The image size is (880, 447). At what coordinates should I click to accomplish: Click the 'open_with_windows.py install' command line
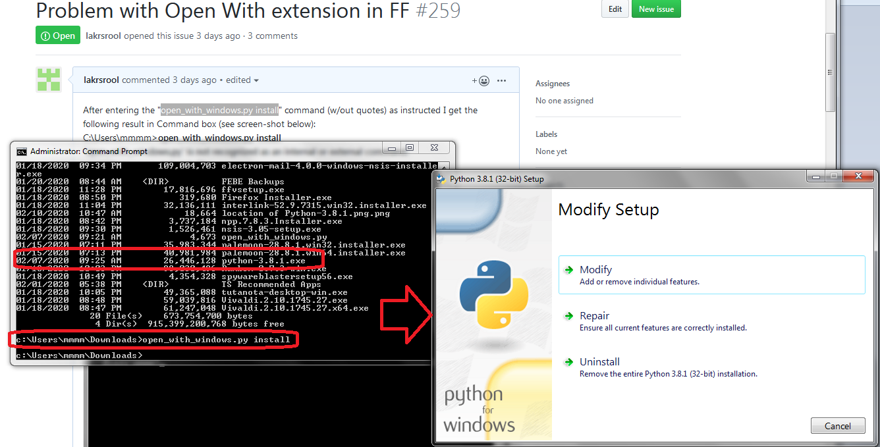click(x=153, y=340)
